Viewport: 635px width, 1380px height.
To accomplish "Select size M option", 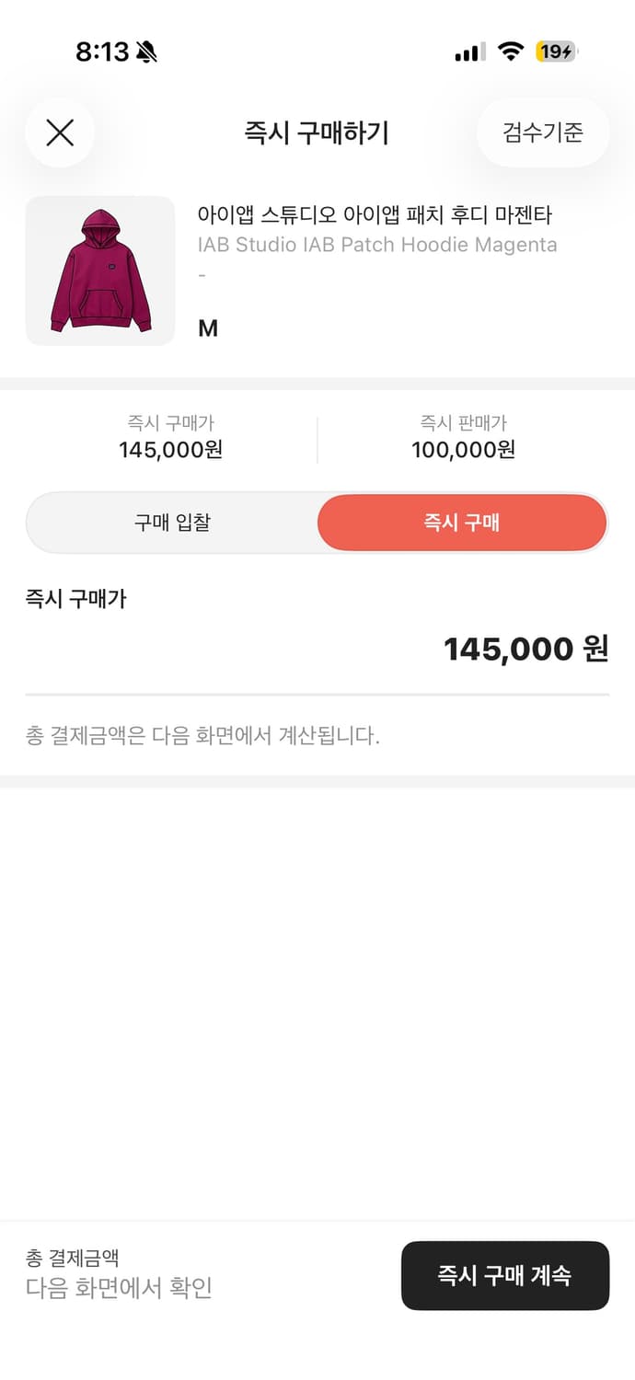I will (x=207, y=328).
